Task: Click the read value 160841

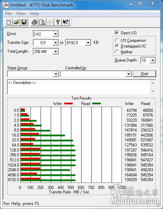Action: point(147,120)
